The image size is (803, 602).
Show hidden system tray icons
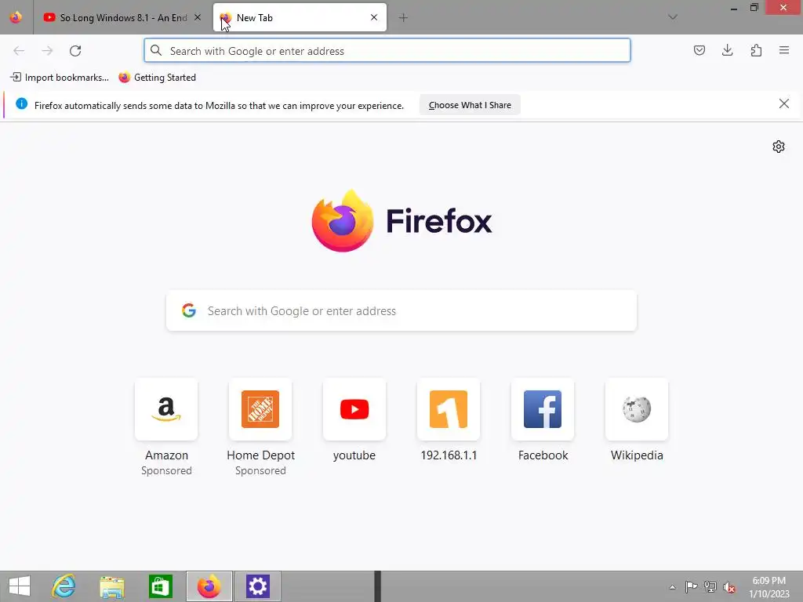tap(672, 587)
